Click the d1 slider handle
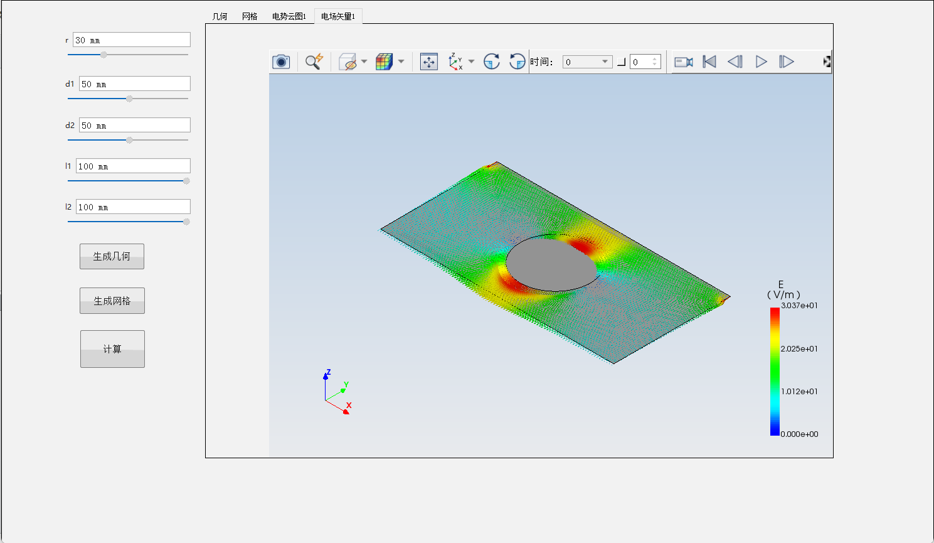The height and width of the screenshot is (543, 934). (x=129, y=99)
